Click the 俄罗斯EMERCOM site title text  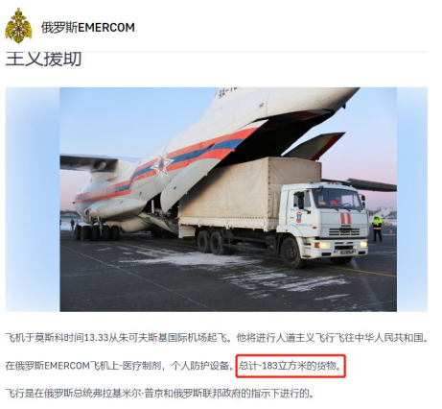coord(88,28)
